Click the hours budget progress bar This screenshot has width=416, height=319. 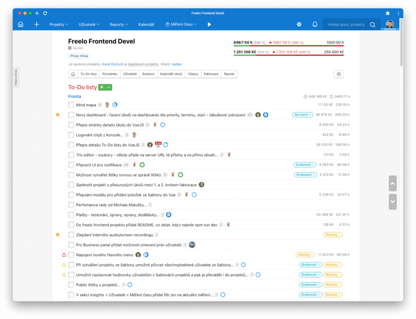click(x=288, y=45)
